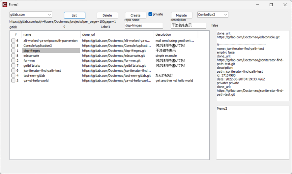
Task: Click the Migrate button
Action: 181,15
